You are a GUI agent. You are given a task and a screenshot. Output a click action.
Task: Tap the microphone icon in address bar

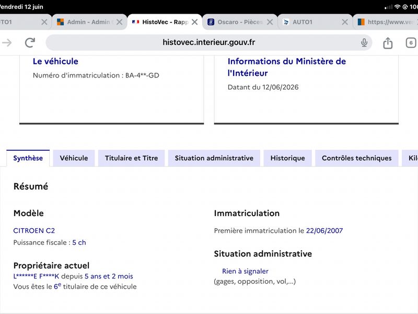[364, 42]
